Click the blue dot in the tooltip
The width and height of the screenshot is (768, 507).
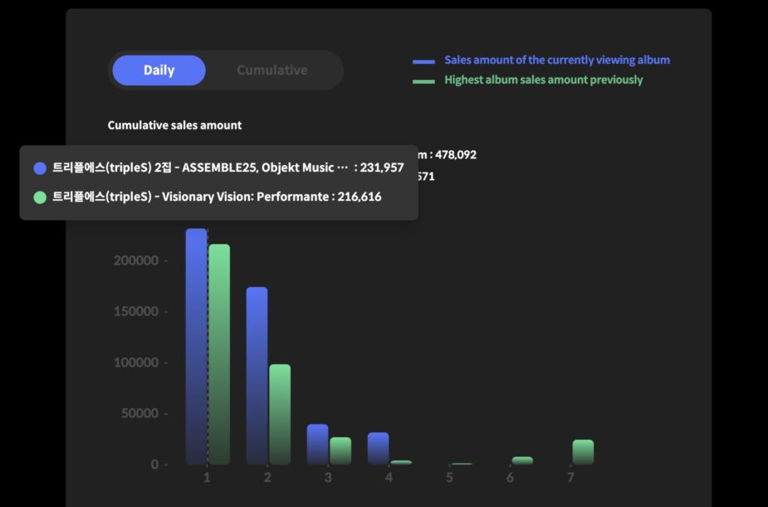point(40,168)
